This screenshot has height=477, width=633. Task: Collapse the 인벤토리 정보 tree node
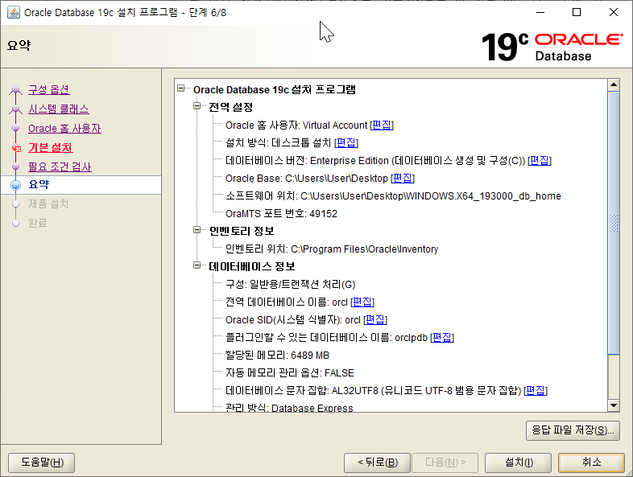click(x=197, y=229)
